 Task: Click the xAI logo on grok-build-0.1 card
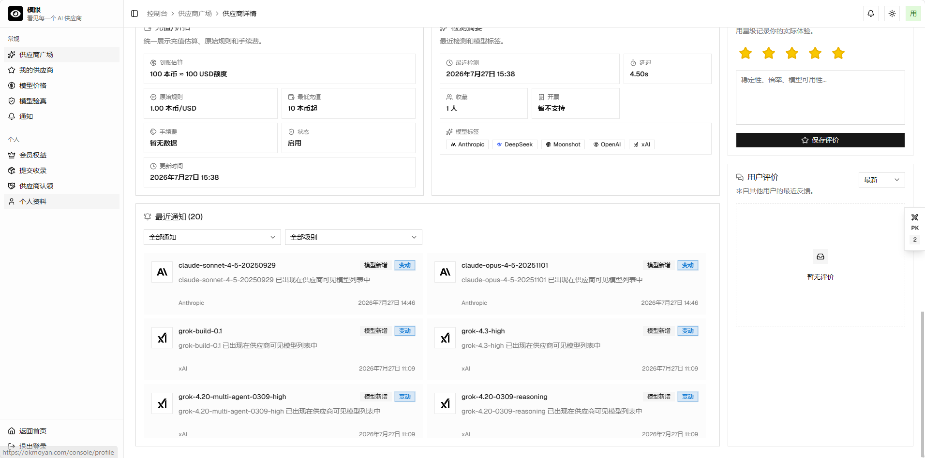click(x=162, y=338)
